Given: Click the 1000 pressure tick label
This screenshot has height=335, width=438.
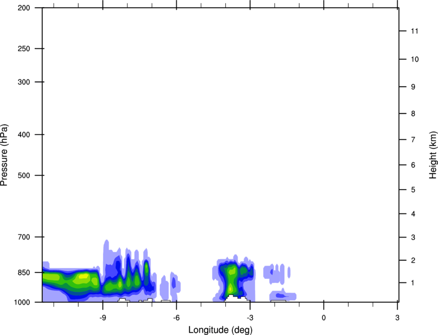Looking at the screenshot, I should tap(22, 302).
